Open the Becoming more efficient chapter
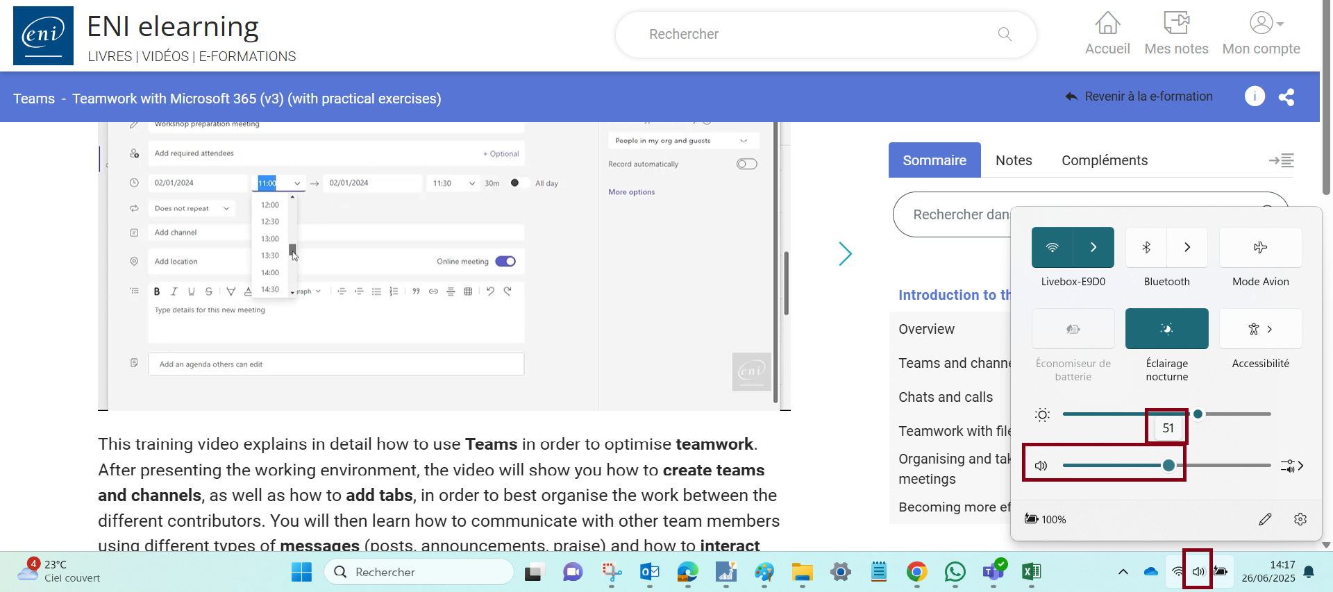 955,507
